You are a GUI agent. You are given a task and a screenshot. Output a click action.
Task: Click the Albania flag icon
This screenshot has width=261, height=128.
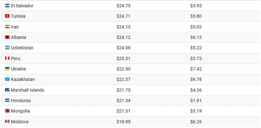tap(7, 37)
